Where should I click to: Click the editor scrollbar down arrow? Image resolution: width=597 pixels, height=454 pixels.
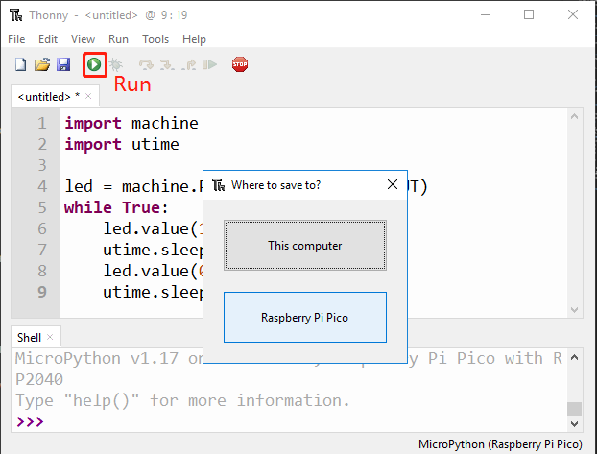coord(575,310)
